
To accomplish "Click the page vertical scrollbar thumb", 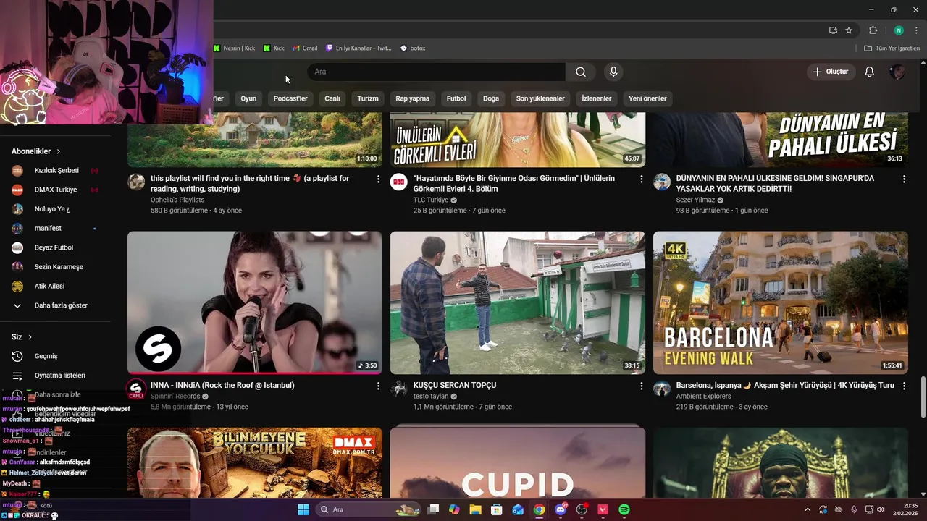I will pos(923,397).
